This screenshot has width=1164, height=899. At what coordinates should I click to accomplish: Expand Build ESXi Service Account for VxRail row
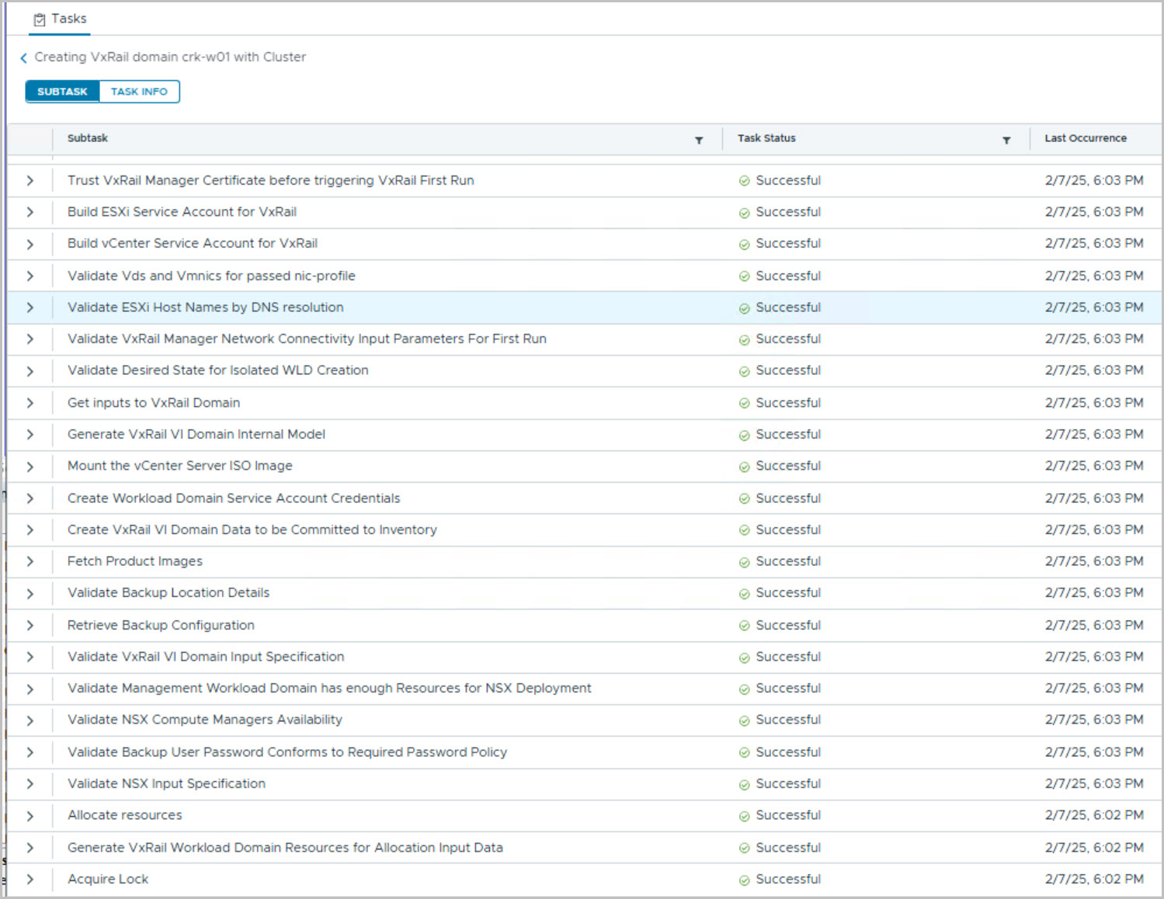click(30, 212)
